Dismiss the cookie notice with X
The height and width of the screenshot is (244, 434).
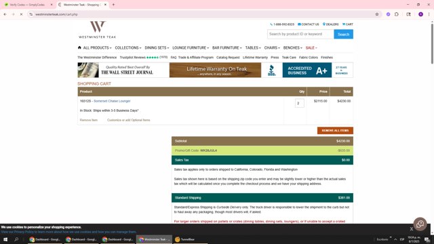coord(412,229)
